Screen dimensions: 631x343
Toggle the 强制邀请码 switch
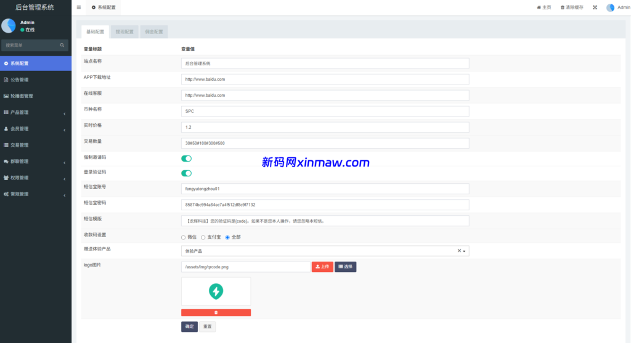point(186,159)
